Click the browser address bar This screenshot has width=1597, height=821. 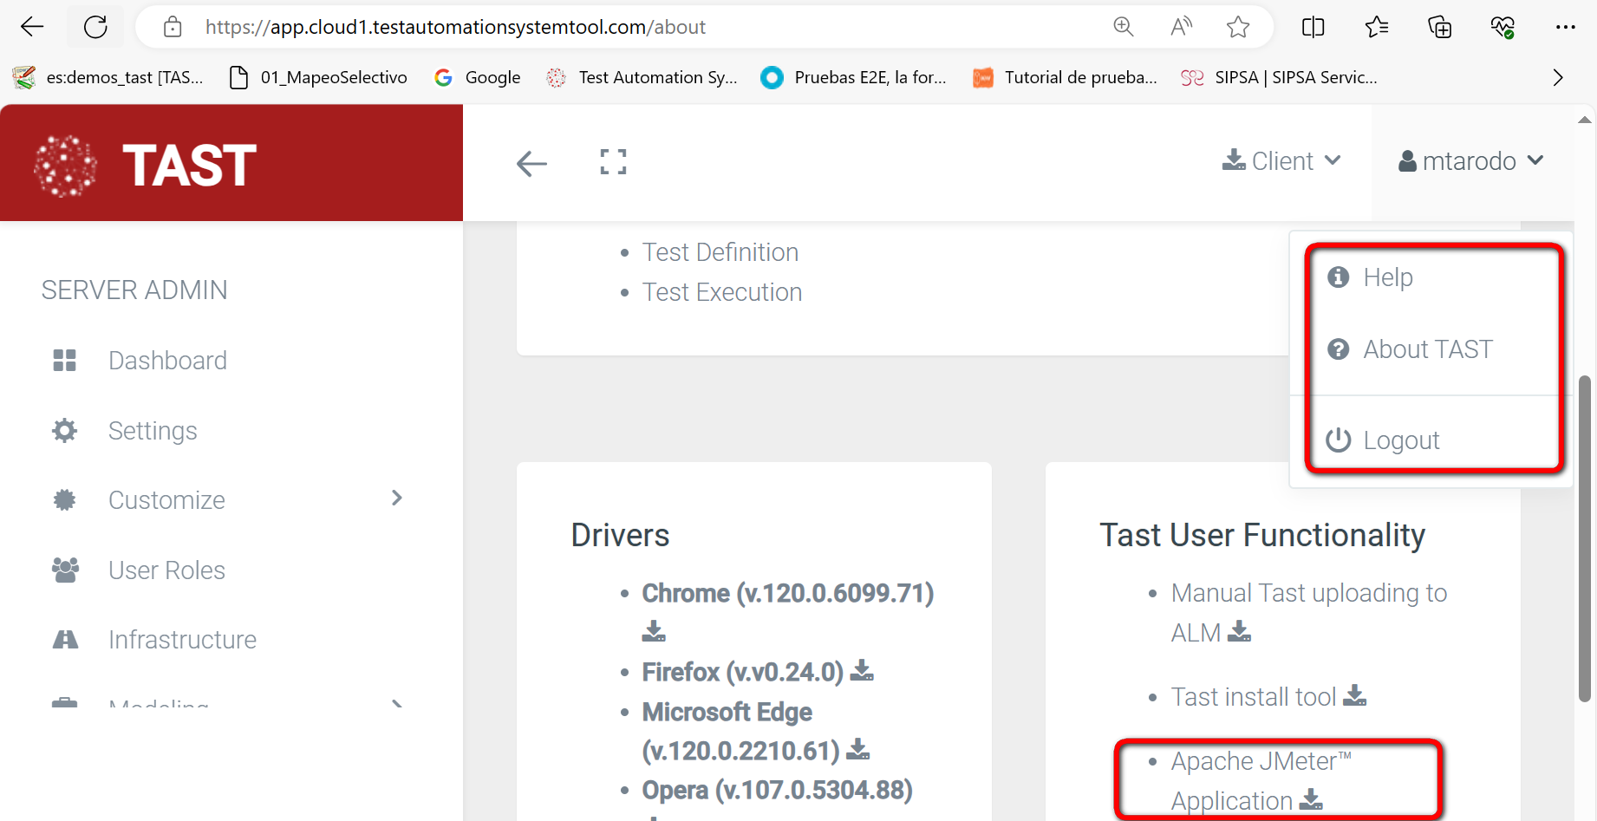click(x=607, y=28)
